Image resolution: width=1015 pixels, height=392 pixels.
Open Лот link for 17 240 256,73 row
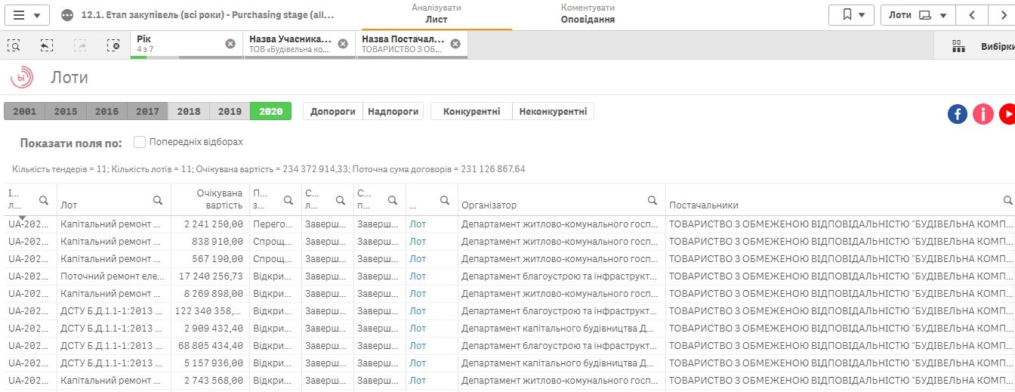point(418,276)
